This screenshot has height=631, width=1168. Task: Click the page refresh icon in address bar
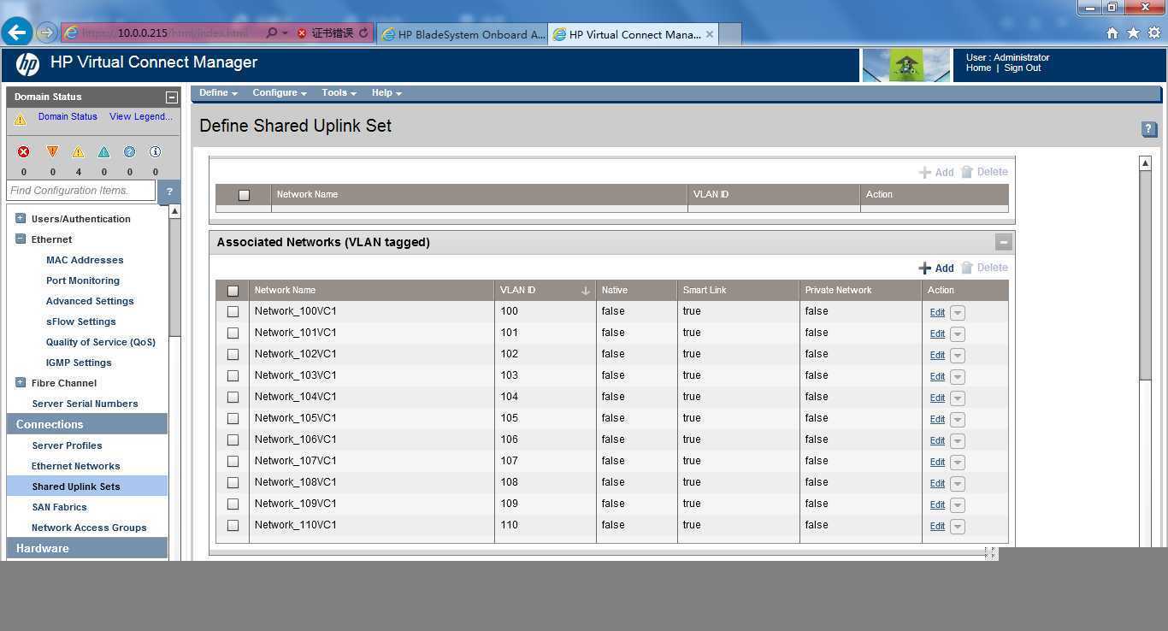363,33
